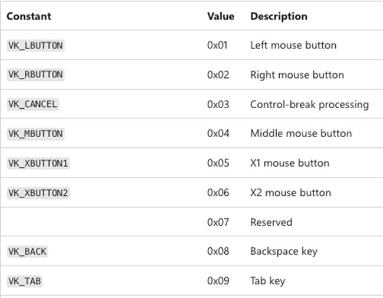Click the VK_TAB constant code
The width and height of the screenshot is (383, 298).
click(x=25, y=281)
